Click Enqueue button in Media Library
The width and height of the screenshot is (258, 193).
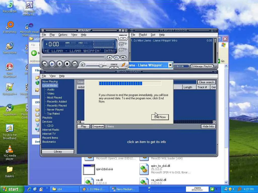[98, 126]
